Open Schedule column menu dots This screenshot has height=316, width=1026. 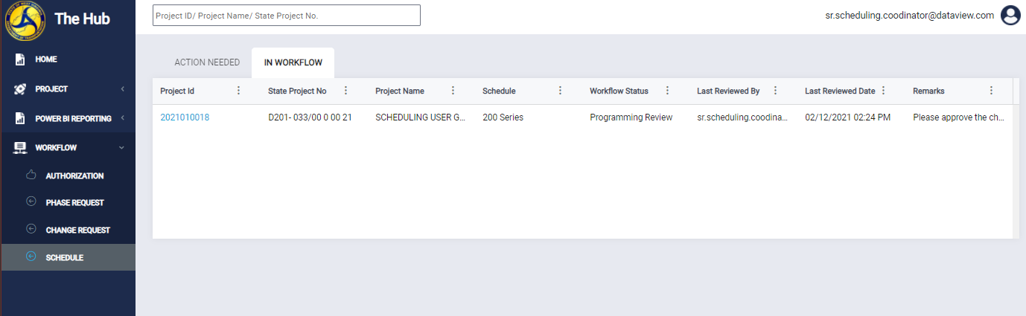tap(560, 91)
